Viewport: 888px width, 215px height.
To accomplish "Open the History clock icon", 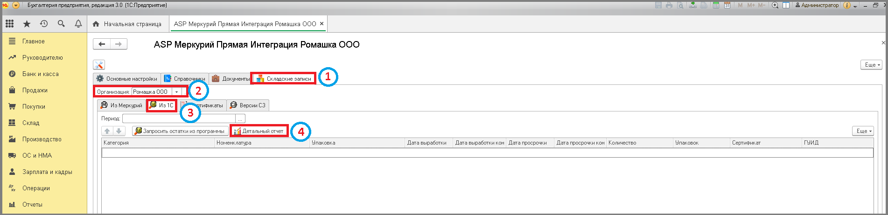I will tap(44, 24).
